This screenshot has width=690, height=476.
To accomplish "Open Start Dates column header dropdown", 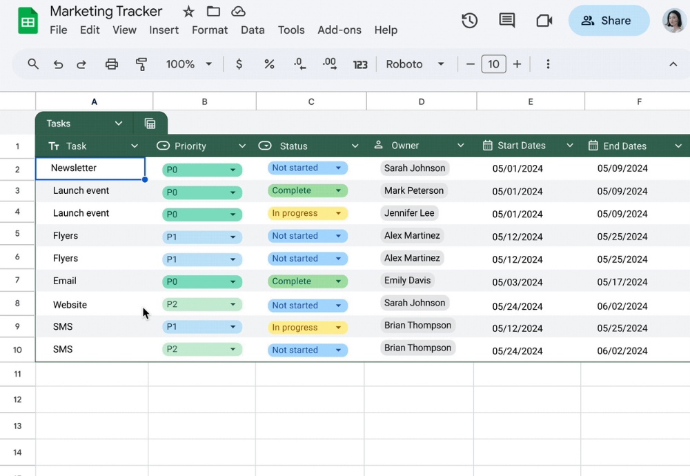I will [569, 146].
